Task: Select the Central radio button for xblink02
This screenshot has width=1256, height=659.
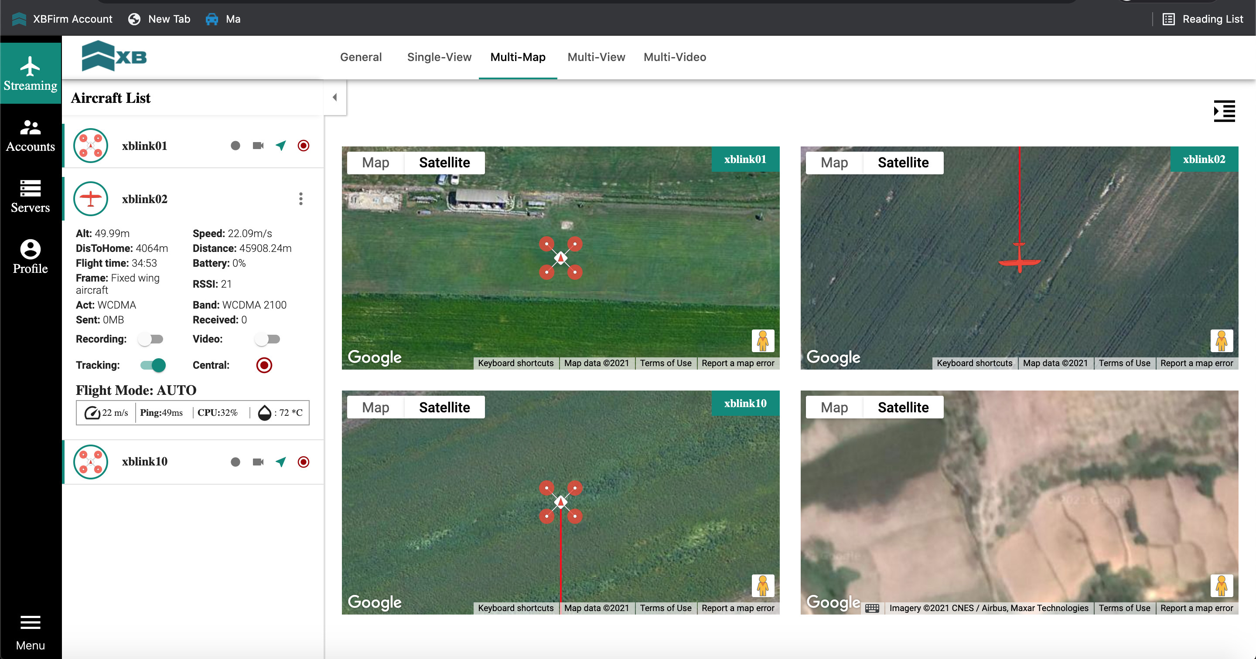Action: [x=264, y=365]
